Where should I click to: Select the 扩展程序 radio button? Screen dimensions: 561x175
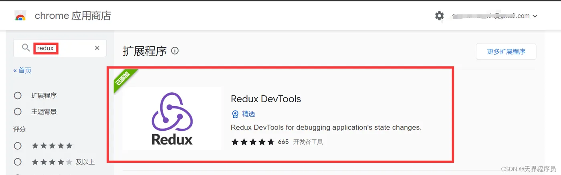click(18, 95)
